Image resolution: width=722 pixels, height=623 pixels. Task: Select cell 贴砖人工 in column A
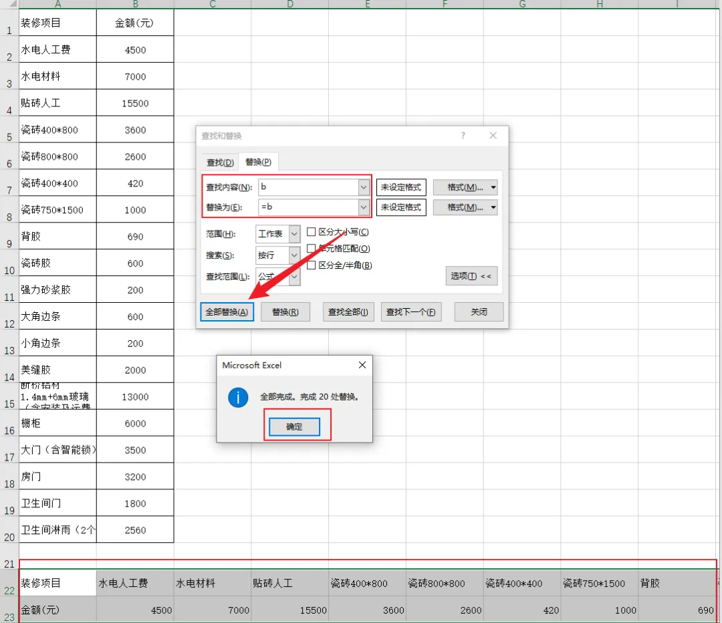click(57, 103)
